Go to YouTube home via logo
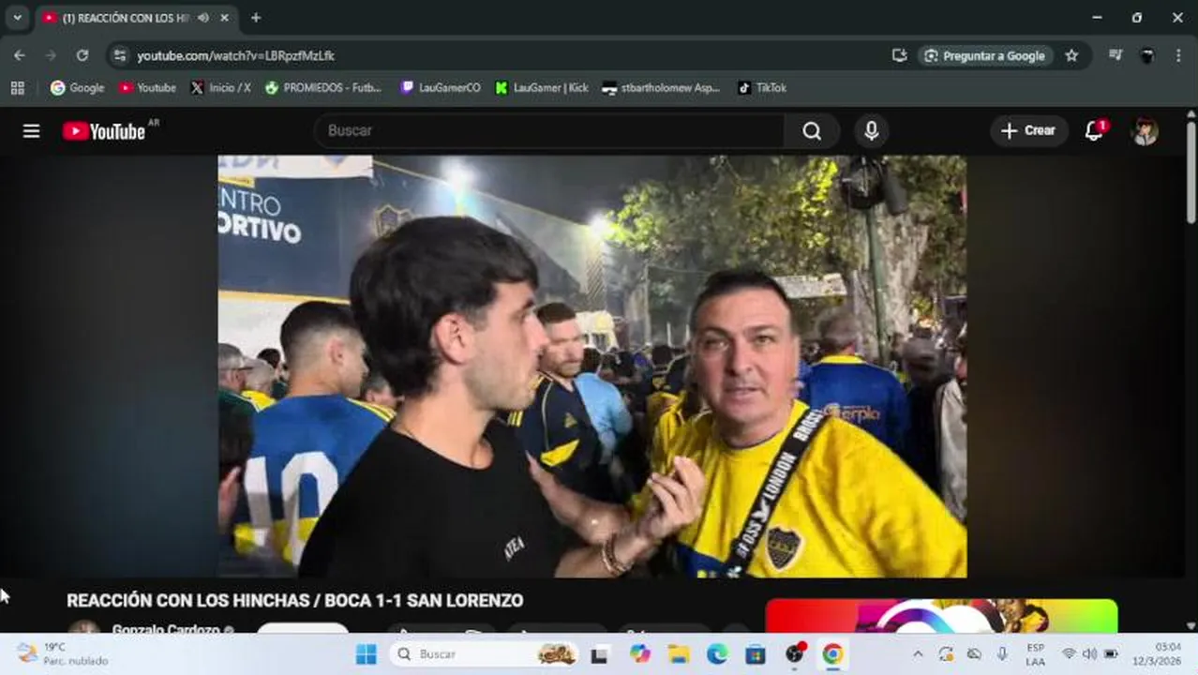 pyautogui.click(x=104, y=131)
